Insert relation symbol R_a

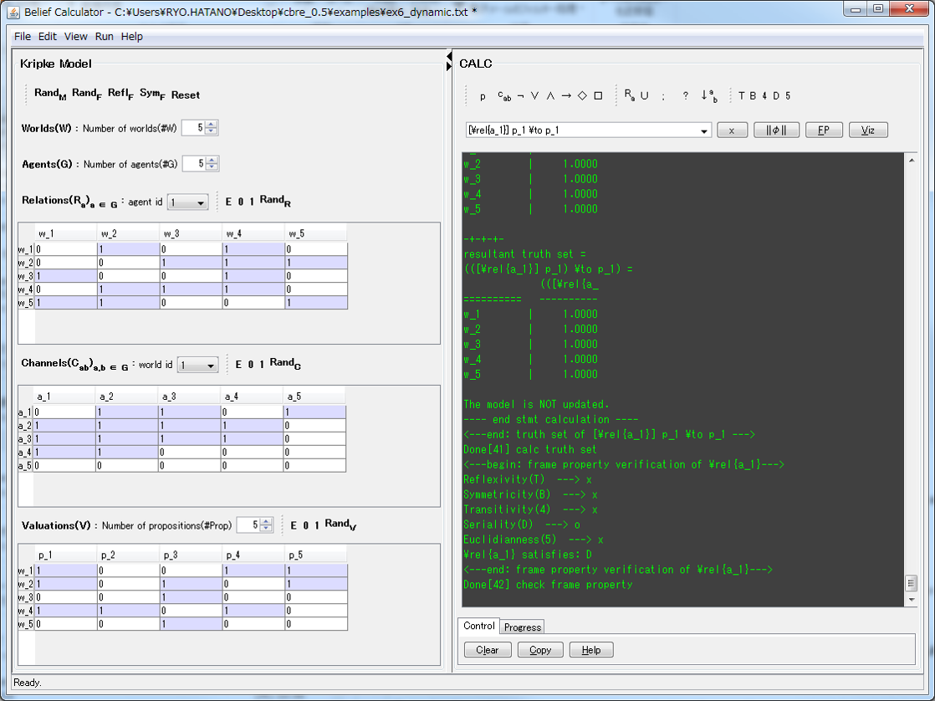[x=629, y=95]
